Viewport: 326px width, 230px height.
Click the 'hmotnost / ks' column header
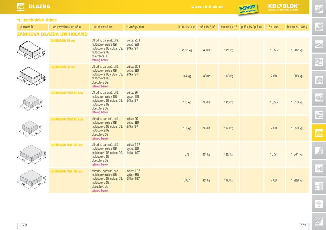[x=187, y=27]
